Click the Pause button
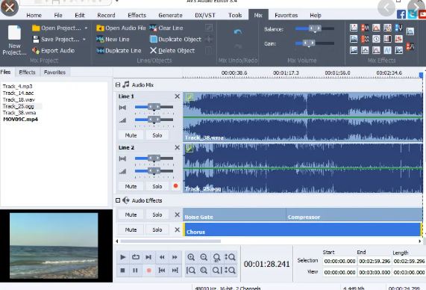Screen dimensions: 426x290 tap(135, 271)
